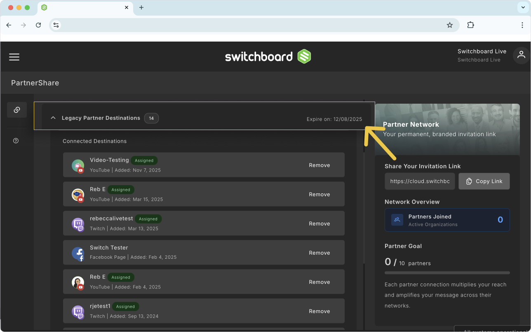Click the 'Switch Tester' destination name
This screenshot has width=531, height=332.
point(109,248)
